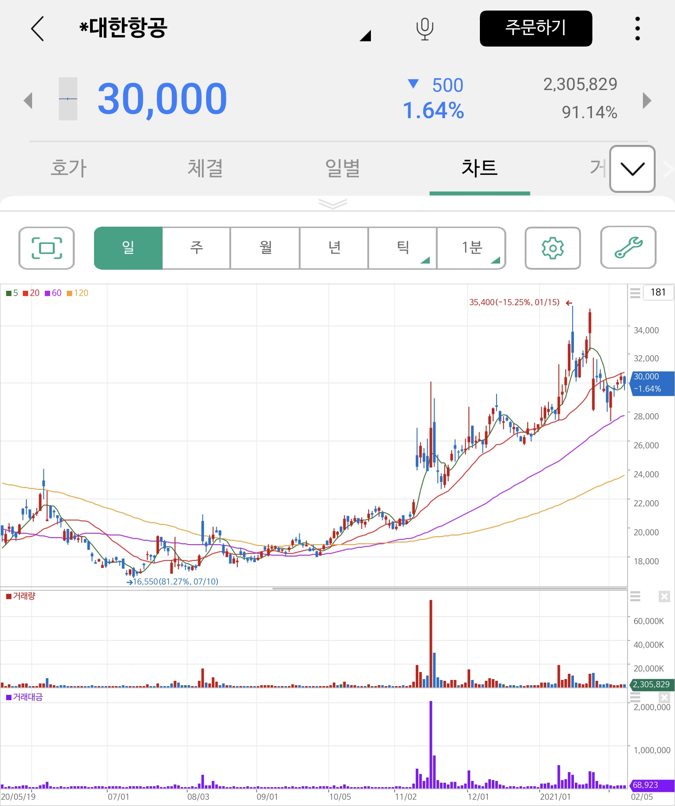Select the 일 daily period
Viewport: 675px width, 806px height.
128,248
